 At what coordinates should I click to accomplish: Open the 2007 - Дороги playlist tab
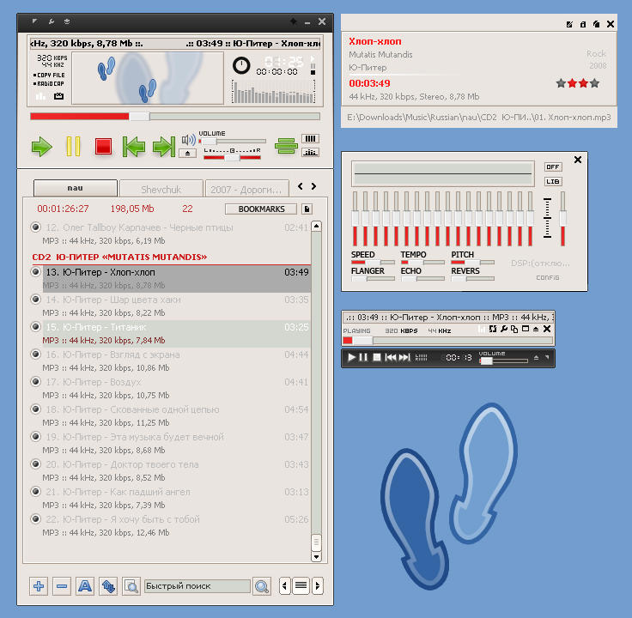tap(246, 190)
